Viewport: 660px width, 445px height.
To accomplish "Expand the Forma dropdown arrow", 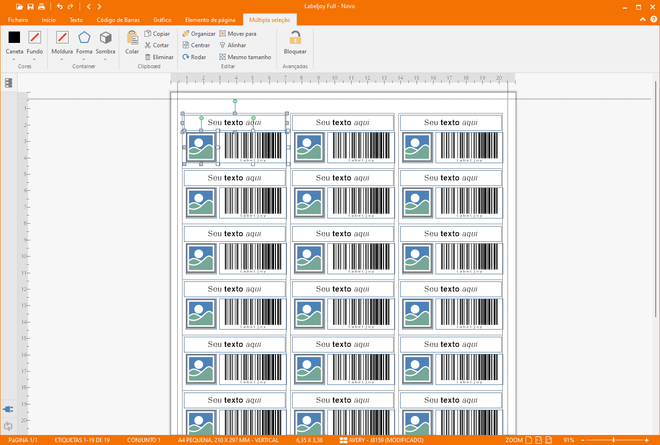I will [x=84, y=60].
